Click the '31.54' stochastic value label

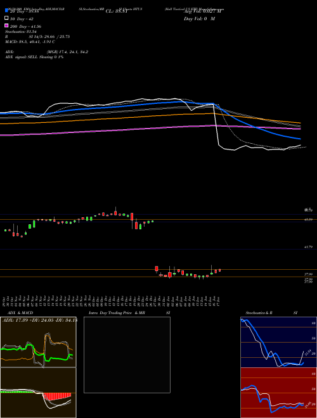point(308,353)
